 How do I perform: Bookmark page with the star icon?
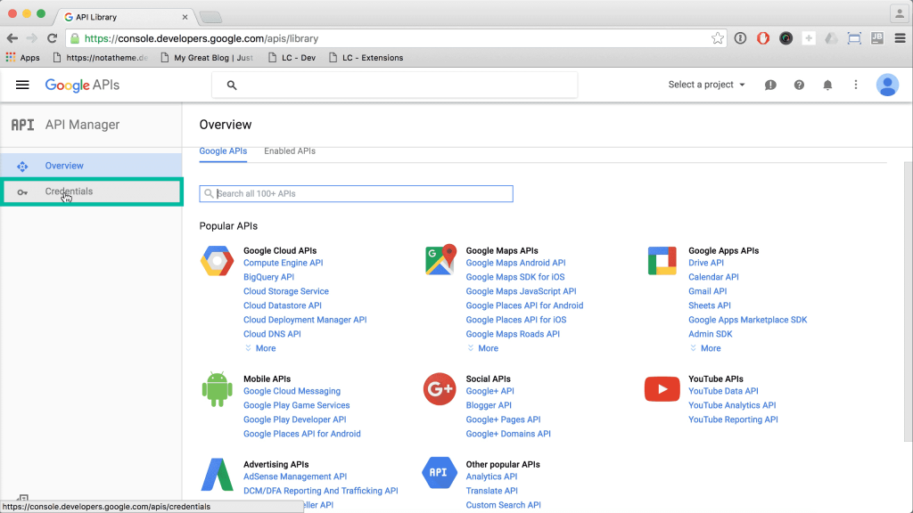[x=718, y=38]
